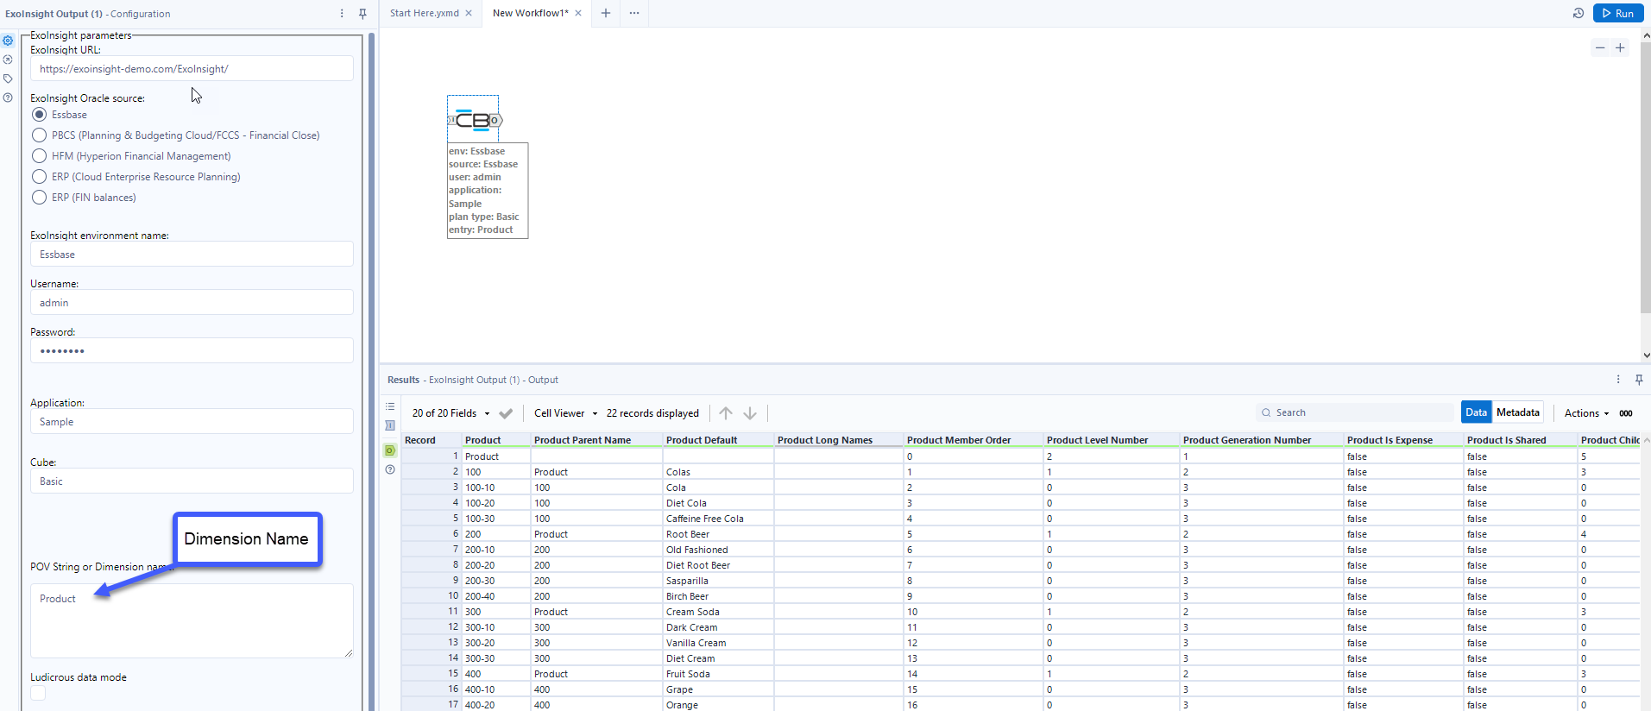Viewport: 1651px width, 711px height.
Task: Open the Results help question icon
Action: tap(390, 469)
